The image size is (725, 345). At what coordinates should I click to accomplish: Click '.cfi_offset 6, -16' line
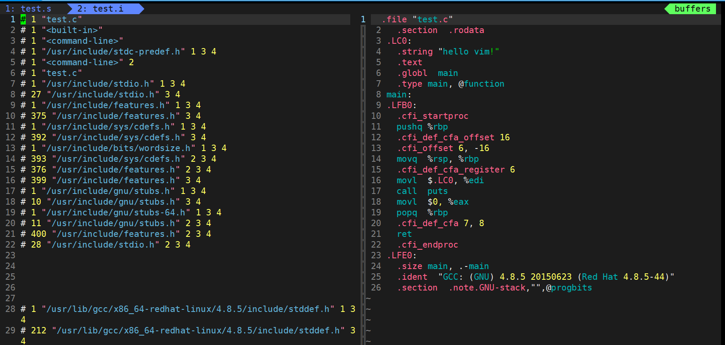(x=443, y=148)
